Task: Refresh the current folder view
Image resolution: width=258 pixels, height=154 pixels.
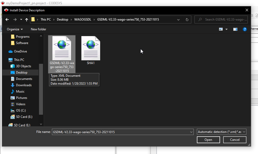Action: [x=187, y=20]
